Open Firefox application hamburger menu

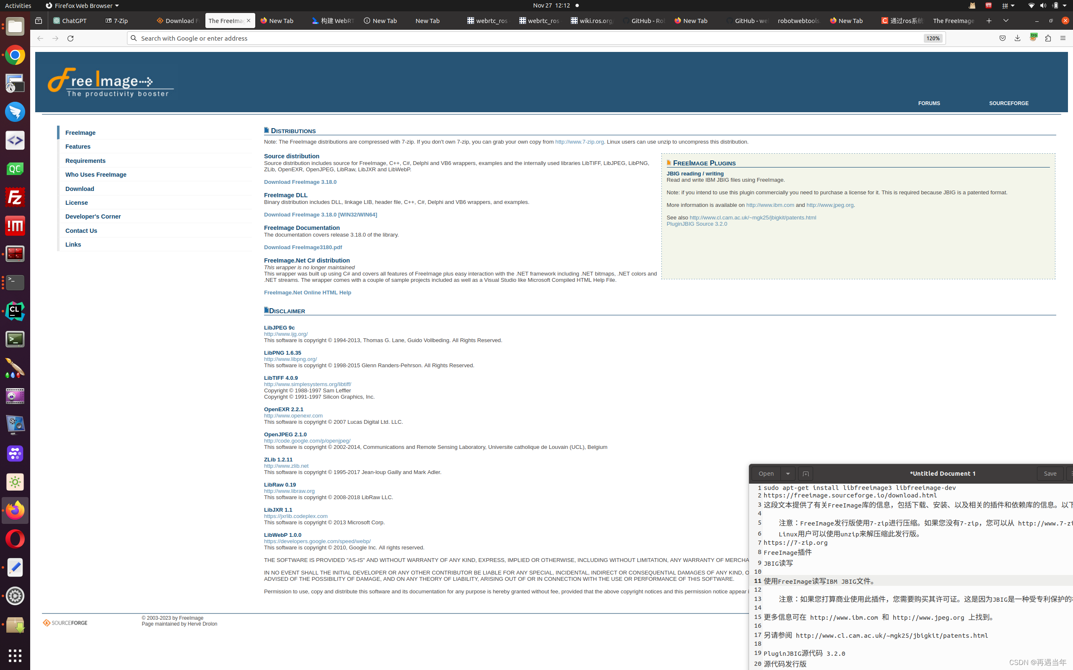click(1063, 39)
